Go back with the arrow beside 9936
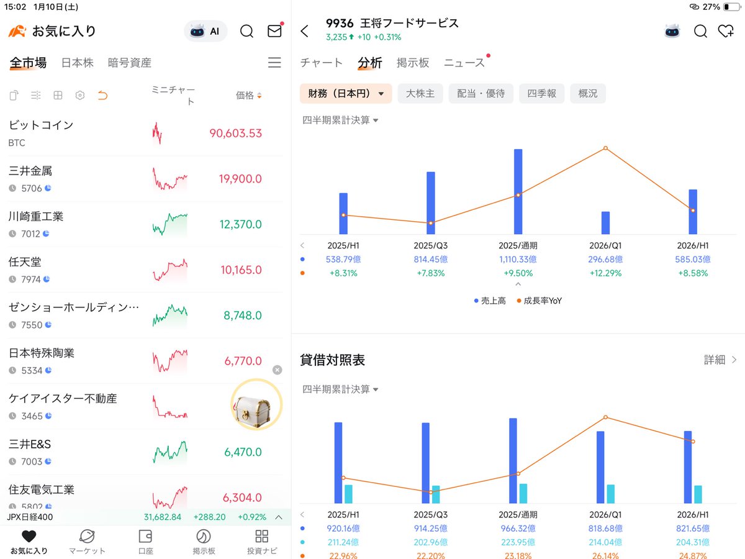This screenshot has width=745, height=559. [x=304, y=31]
